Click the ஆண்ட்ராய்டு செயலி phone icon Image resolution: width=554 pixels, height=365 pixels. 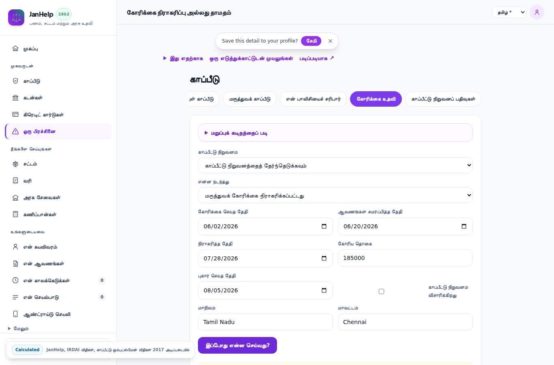15,314
